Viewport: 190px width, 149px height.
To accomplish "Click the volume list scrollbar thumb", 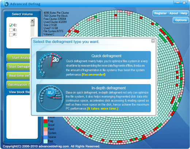I will 32,24.
